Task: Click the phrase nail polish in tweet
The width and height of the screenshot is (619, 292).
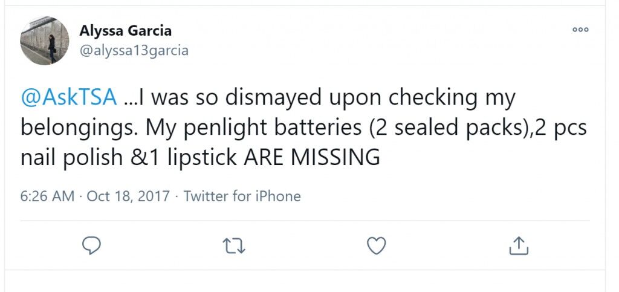Action: [x=72, y=158]
